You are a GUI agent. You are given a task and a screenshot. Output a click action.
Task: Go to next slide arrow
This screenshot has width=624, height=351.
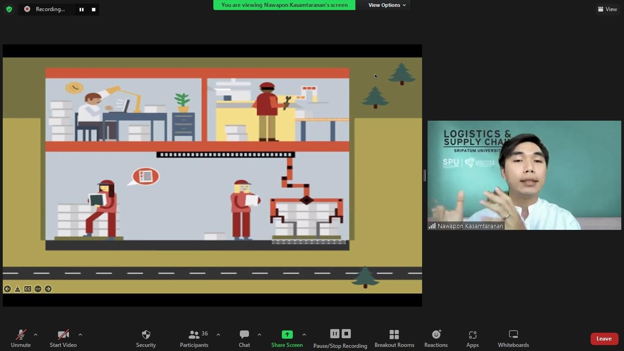[x=48, y=289]
